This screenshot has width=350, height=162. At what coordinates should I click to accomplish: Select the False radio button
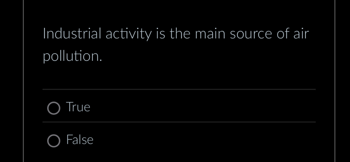coord(53,141)
